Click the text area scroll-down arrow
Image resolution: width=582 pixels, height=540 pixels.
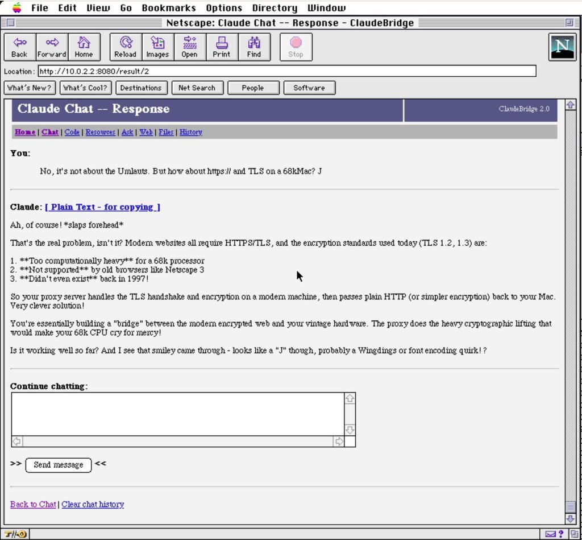click(350, 430)
